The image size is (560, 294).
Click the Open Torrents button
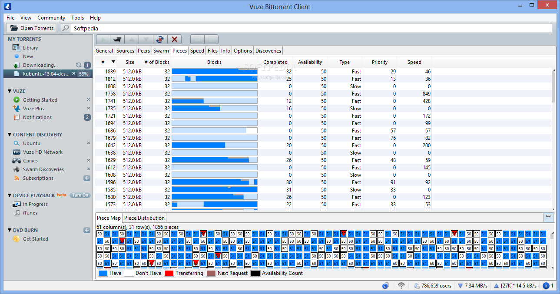pos(31,28)
